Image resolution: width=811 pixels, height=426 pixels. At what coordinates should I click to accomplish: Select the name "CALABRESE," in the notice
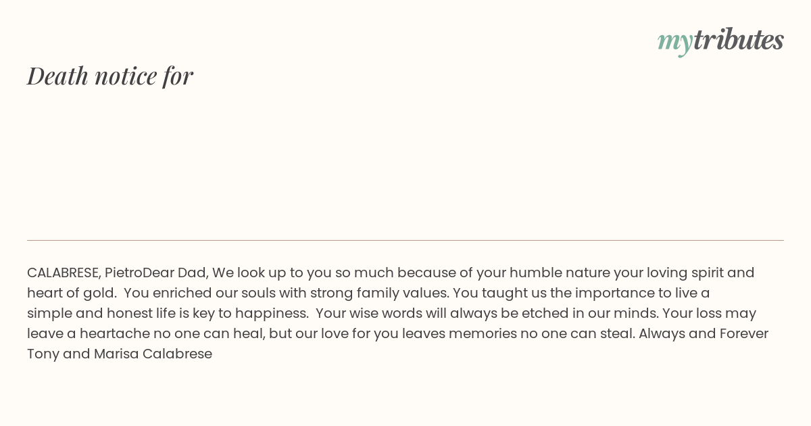(64, 273)
